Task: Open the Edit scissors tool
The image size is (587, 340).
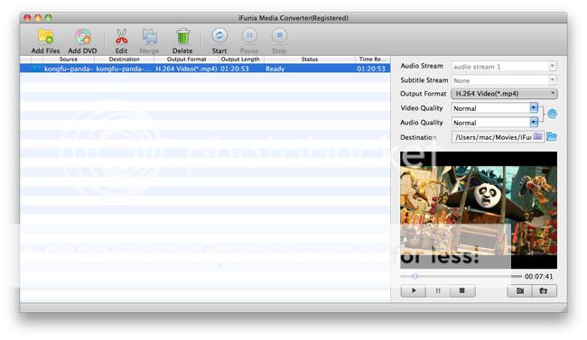Action: pyautogui.click(x=121, y=36)
